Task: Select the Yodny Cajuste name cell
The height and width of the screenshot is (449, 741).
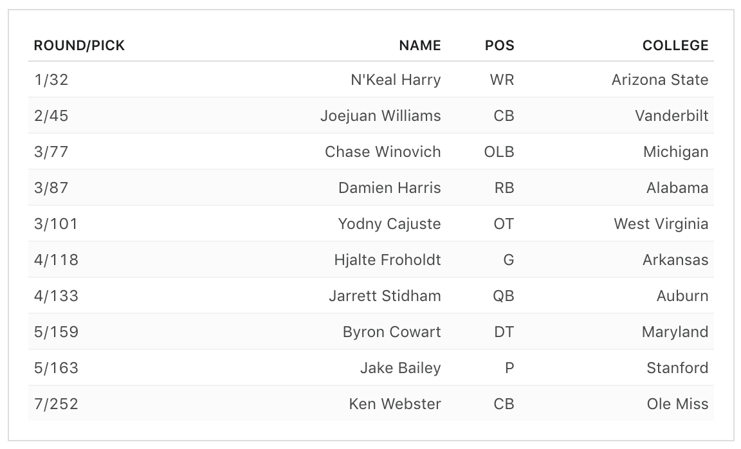Action: click(x=389, y=225)
